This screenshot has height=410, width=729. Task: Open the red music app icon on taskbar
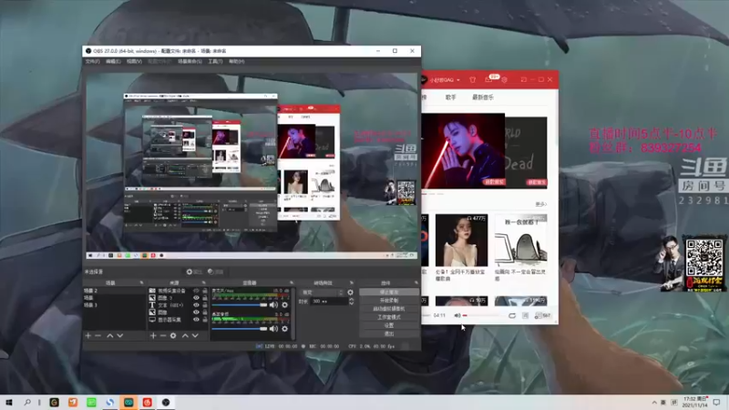(x=147, y=402)
